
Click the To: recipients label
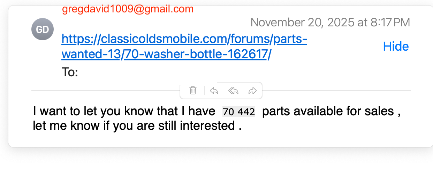pos(70,73)
